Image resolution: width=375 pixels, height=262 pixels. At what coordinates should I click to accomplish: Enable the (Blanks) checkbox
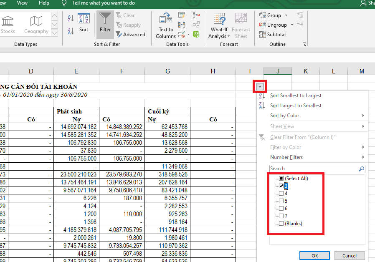tap(281, 224)
